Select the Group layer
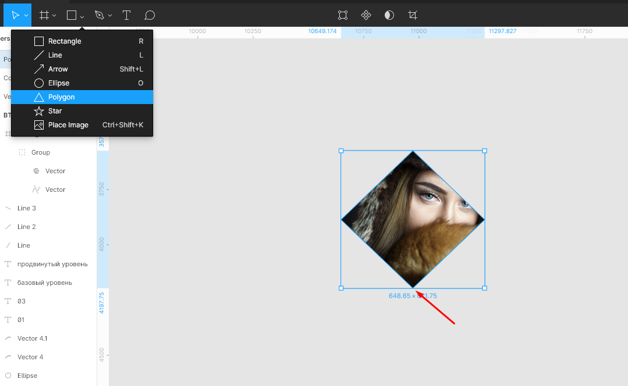Image resolution: width=628 pixels, height=386 pixels. 41,152
